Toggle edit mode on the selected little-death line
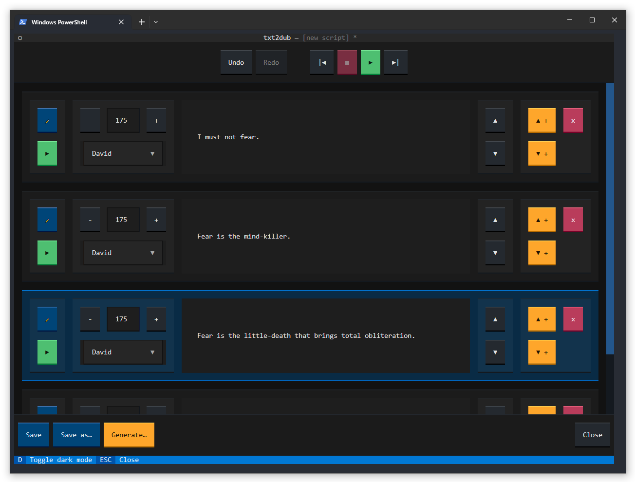 [47, 319]
